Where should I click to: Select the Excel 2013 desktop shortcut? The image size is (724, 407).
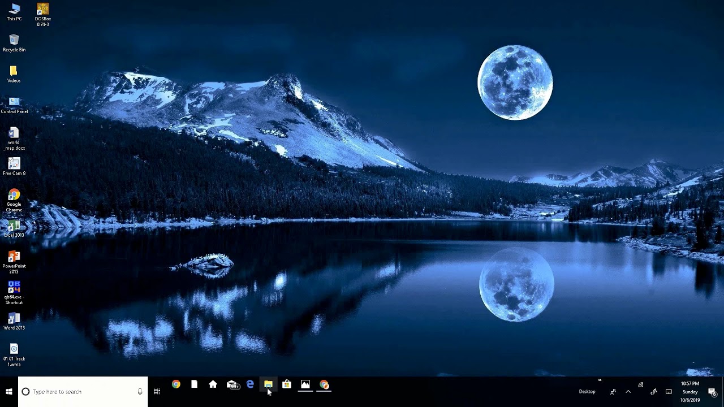click(14, 229)
